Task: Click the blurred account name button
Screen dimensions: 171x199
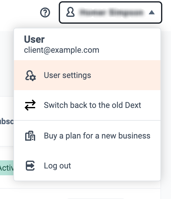Action: (110, 12)
